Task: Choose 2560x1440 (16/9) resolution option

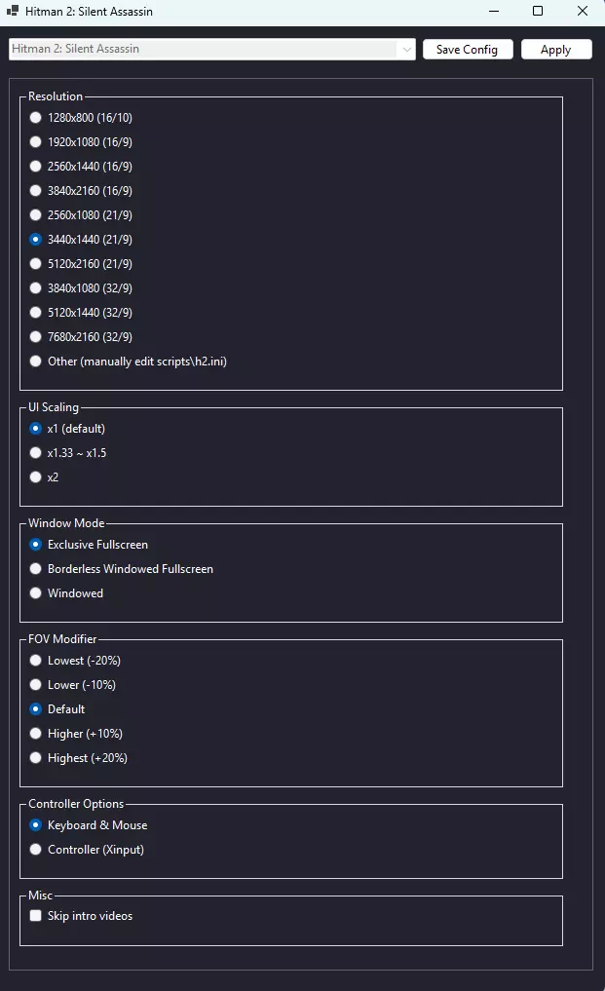Action: click(36, 167)
